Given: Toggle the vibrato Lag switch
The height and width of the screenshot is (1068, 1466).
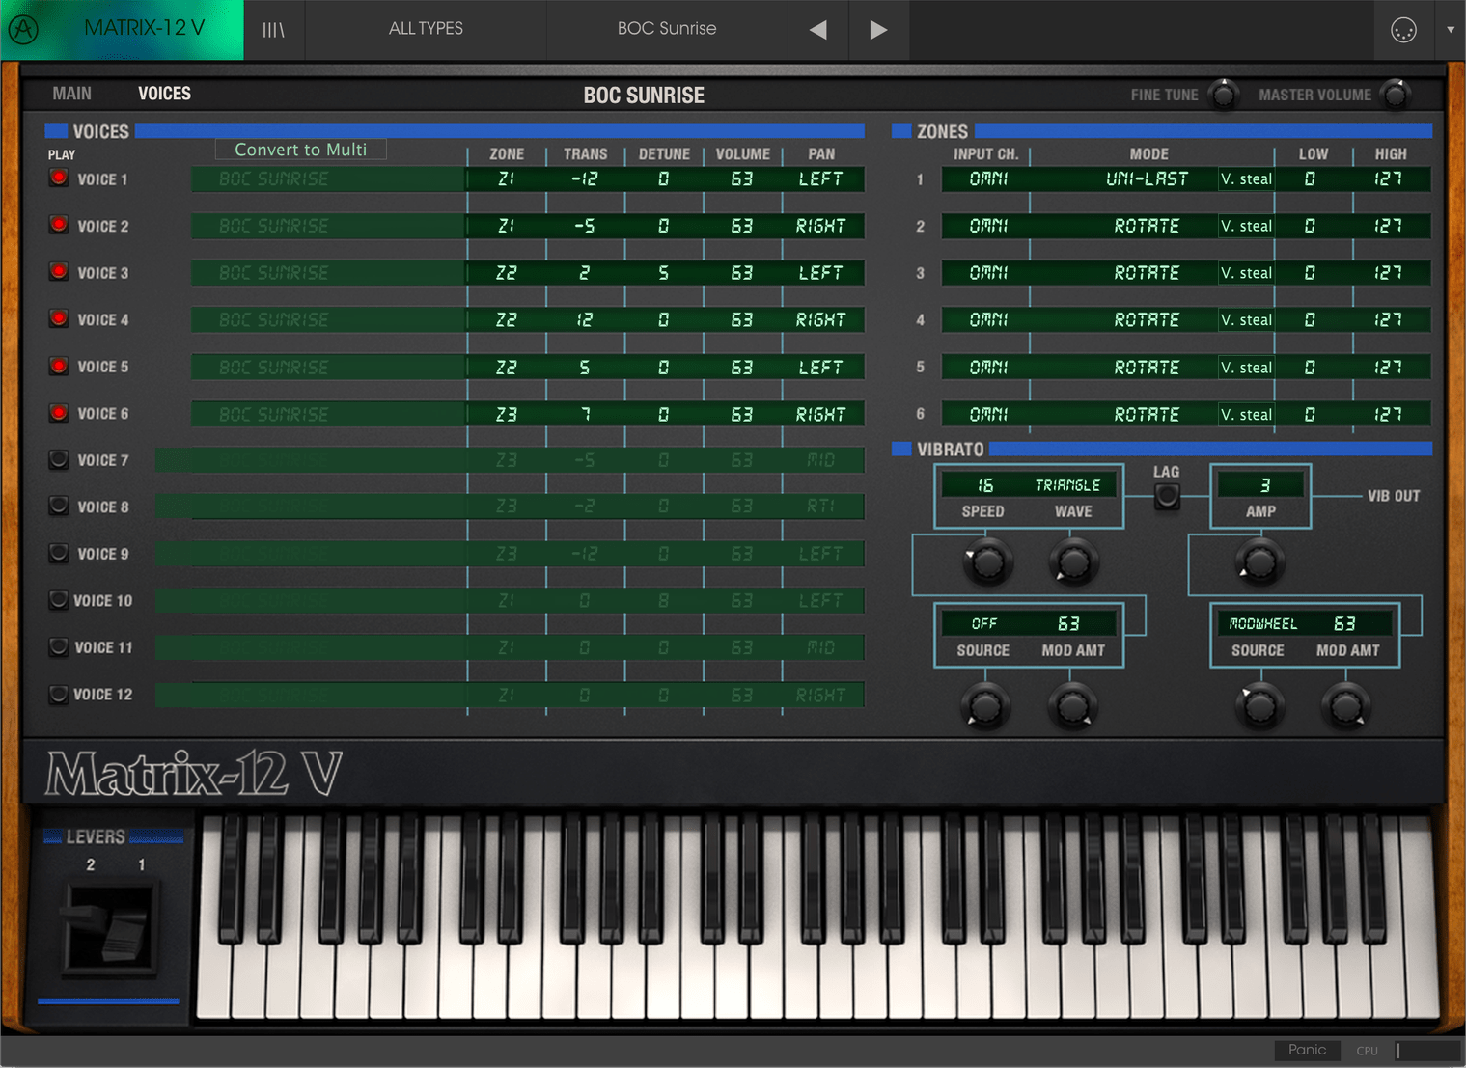Looking at the screenshot, I should tap(1166, 497).
